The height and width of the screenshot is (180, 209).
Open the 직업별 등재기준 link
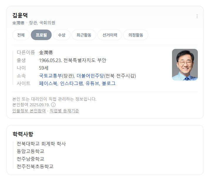[64, 111]
